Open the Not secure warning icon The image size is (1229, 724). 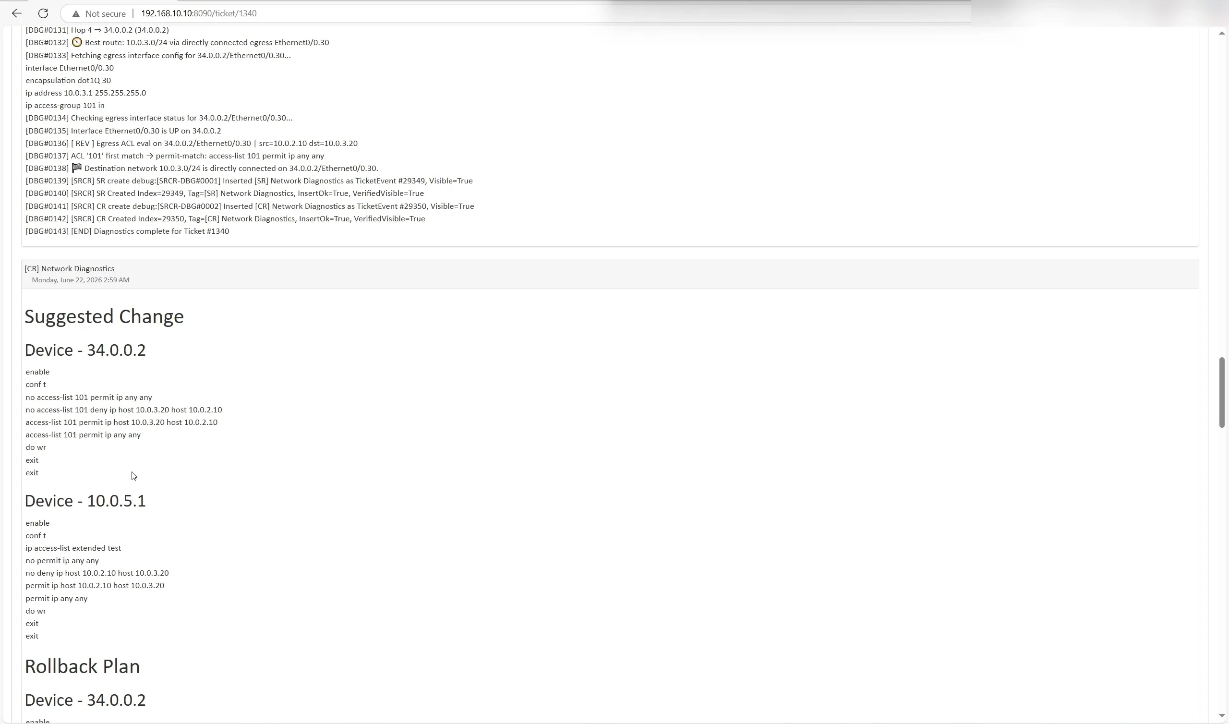click(75, 13)
